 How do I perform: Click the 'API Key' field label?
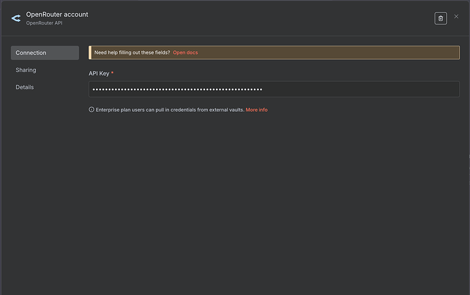pyautogui.click(x=99, y=73)
